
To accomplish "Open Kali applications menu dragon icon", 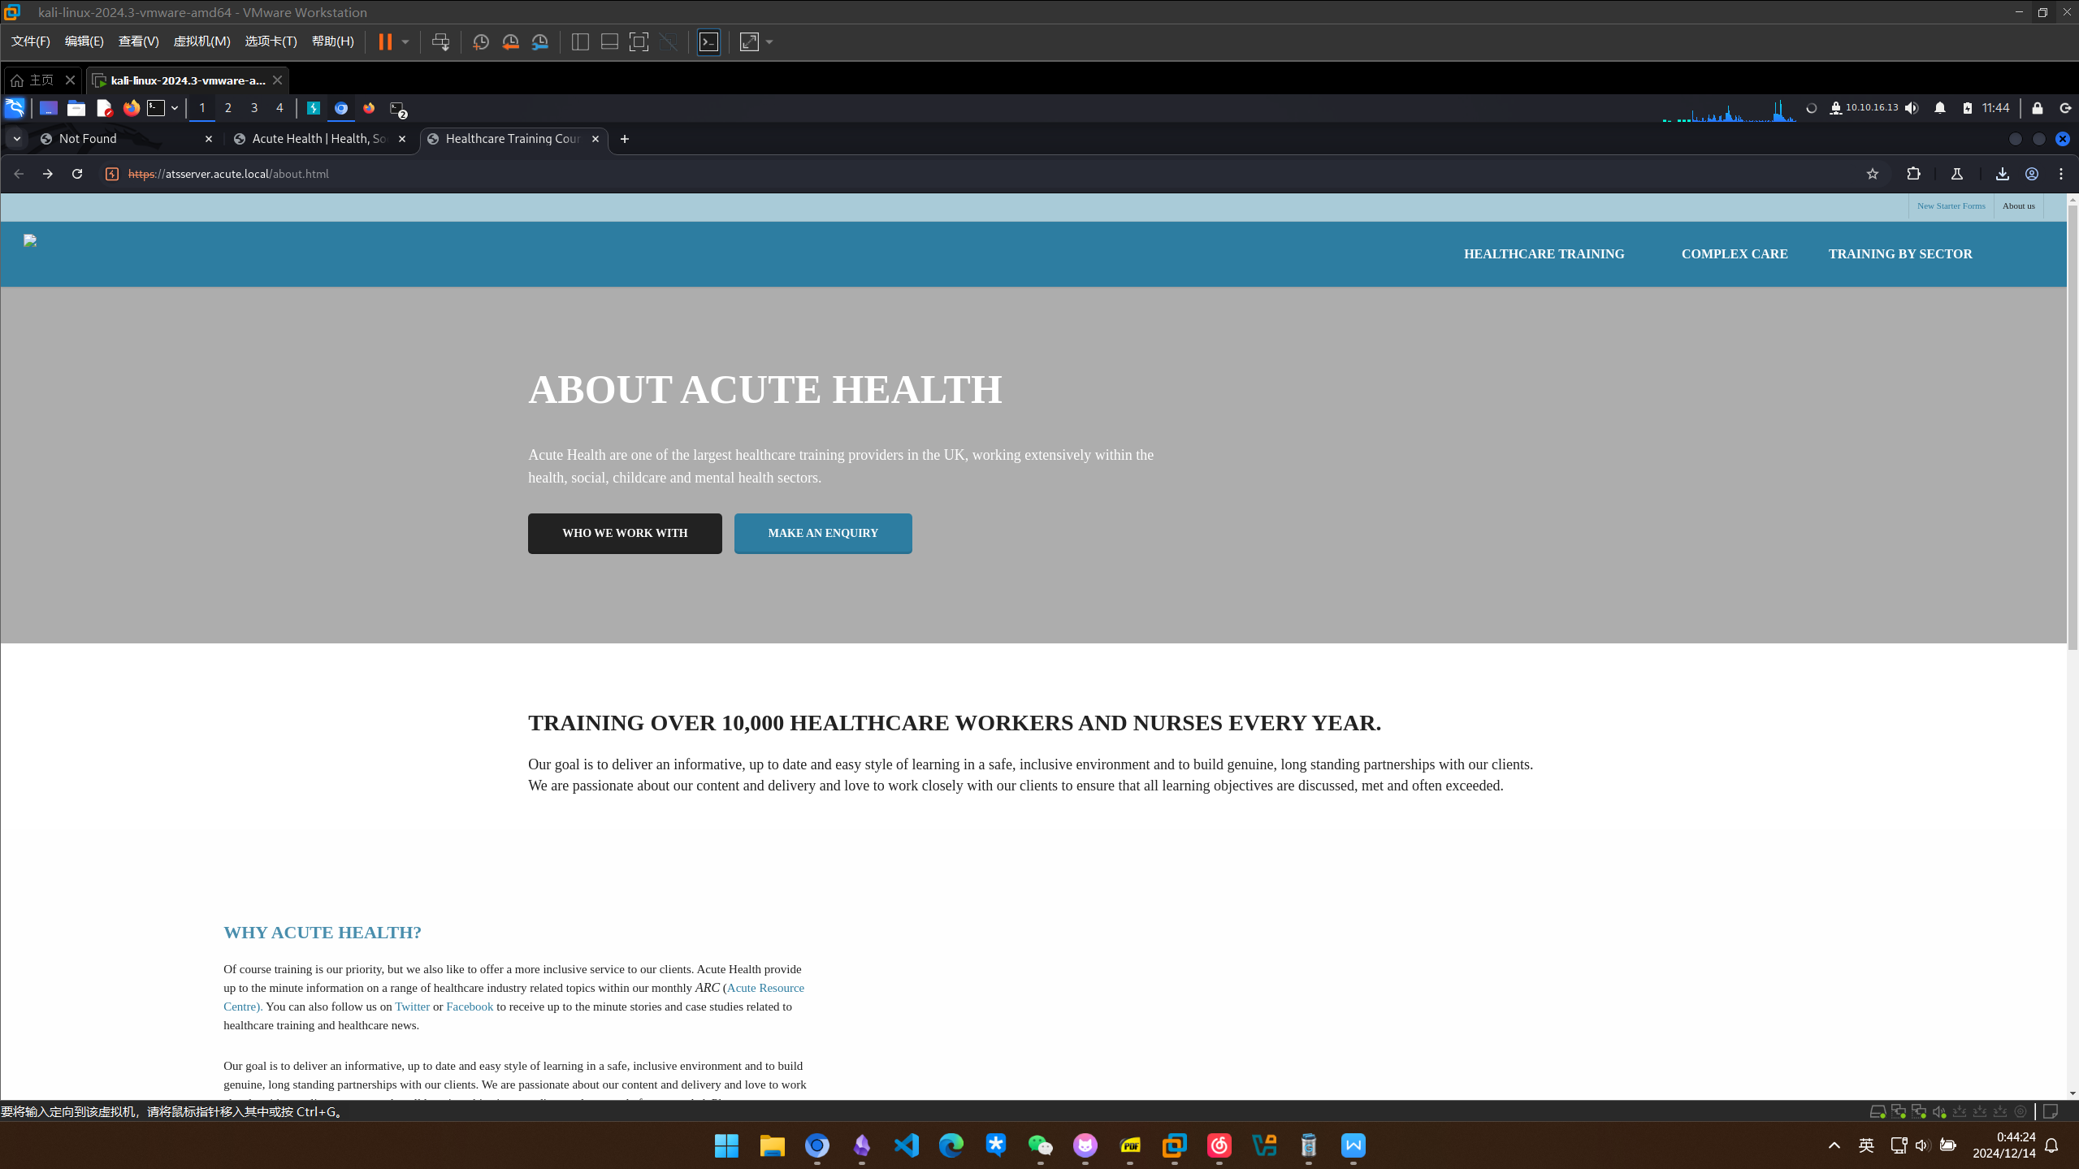I will (15, 108).
